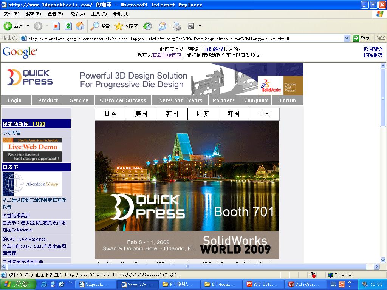Click the Edit toolbar icon beside the printer
Screen dimensions: 387x290
click(x=191, y=26)
